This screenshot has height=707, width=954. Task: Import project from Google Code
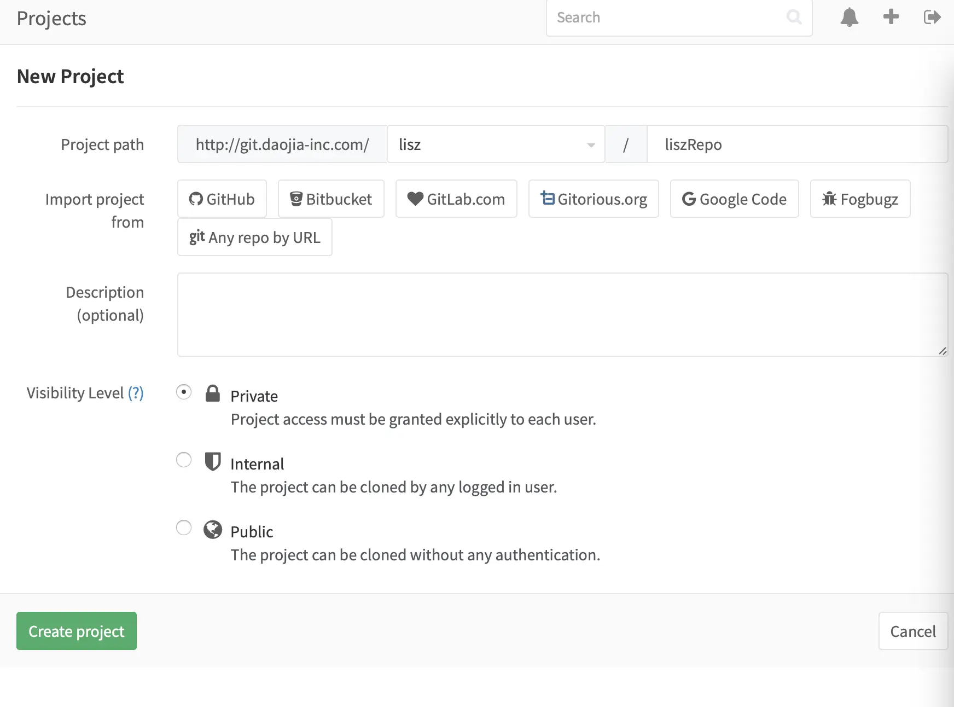(x=734, y=199)
